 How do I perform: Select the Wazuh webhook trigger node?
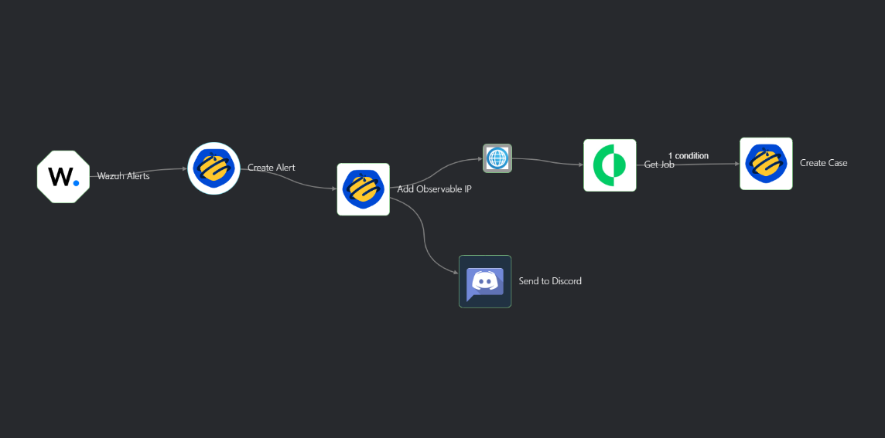63,176
